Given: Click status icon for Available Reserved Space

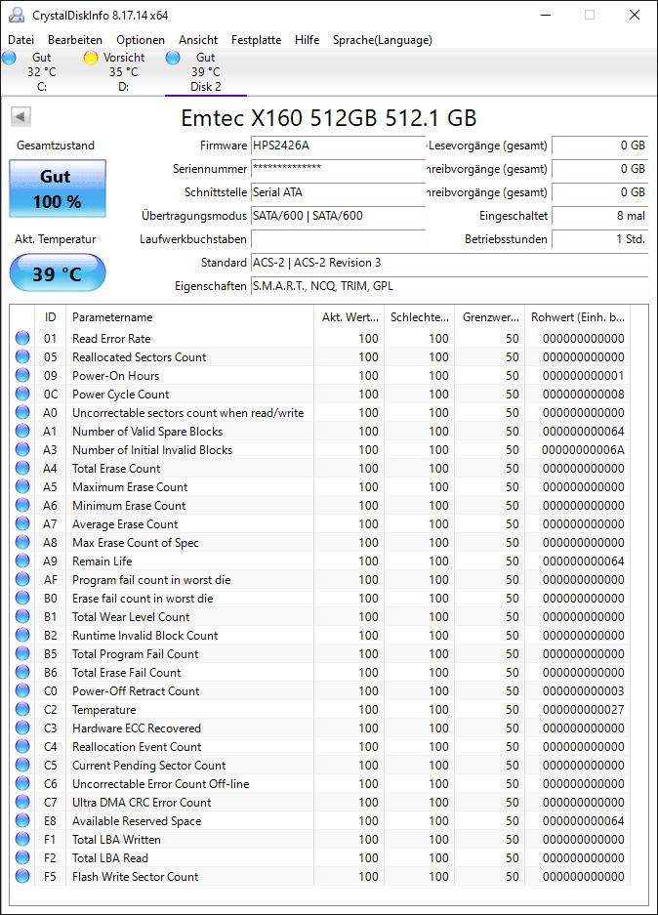Looking at the screenshot, I should [22, 820].
